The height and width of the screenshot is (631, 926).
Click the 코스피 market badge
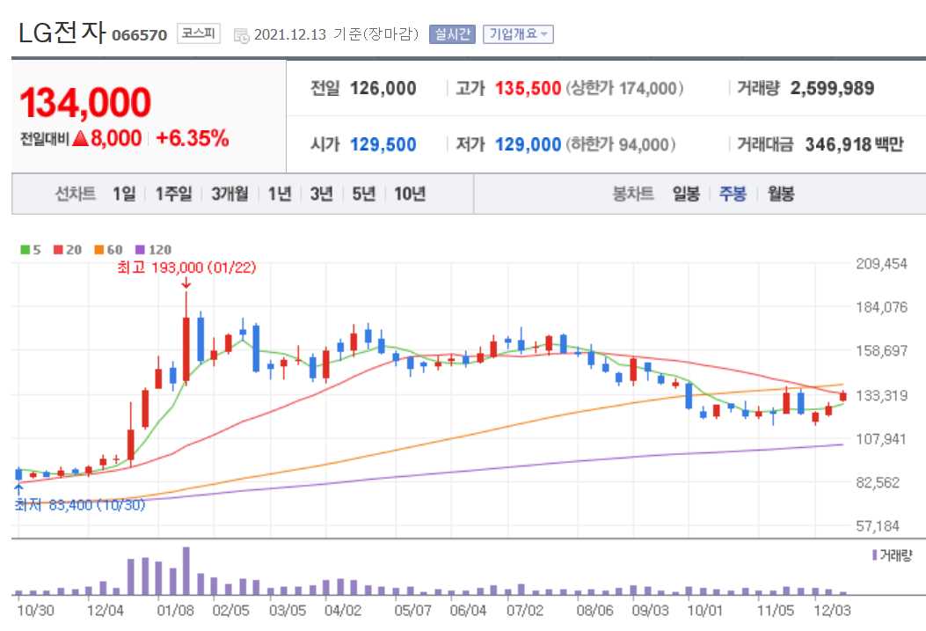pos(197,33)
